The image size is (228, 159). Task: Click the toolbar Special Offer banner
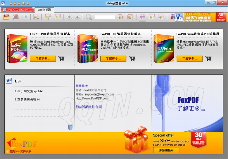tap(205, 17)
